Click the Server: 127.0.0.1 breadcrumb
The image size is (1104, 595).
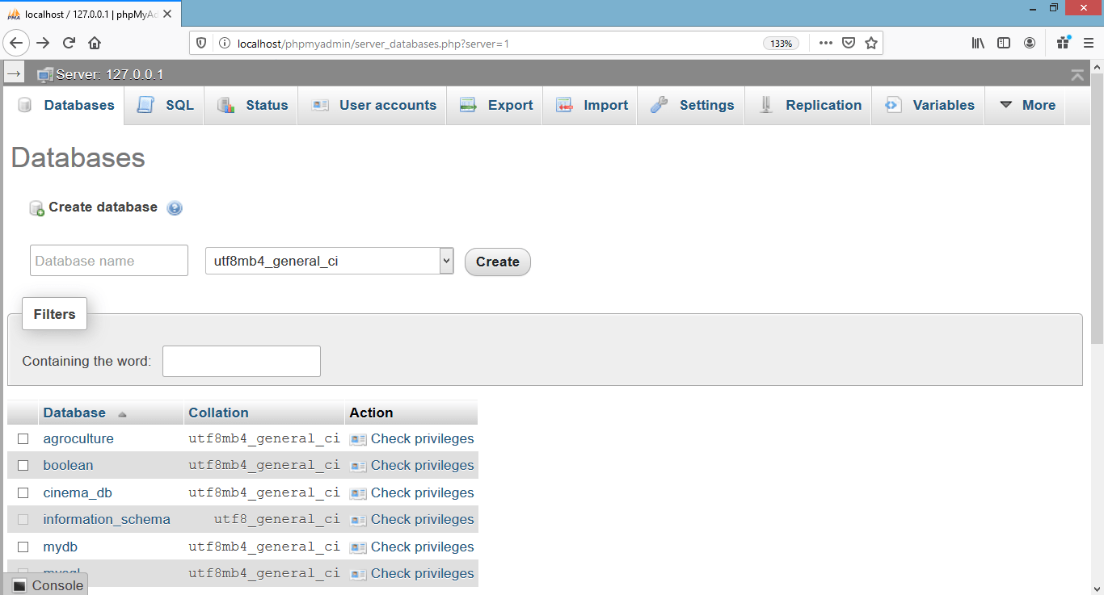110,74
